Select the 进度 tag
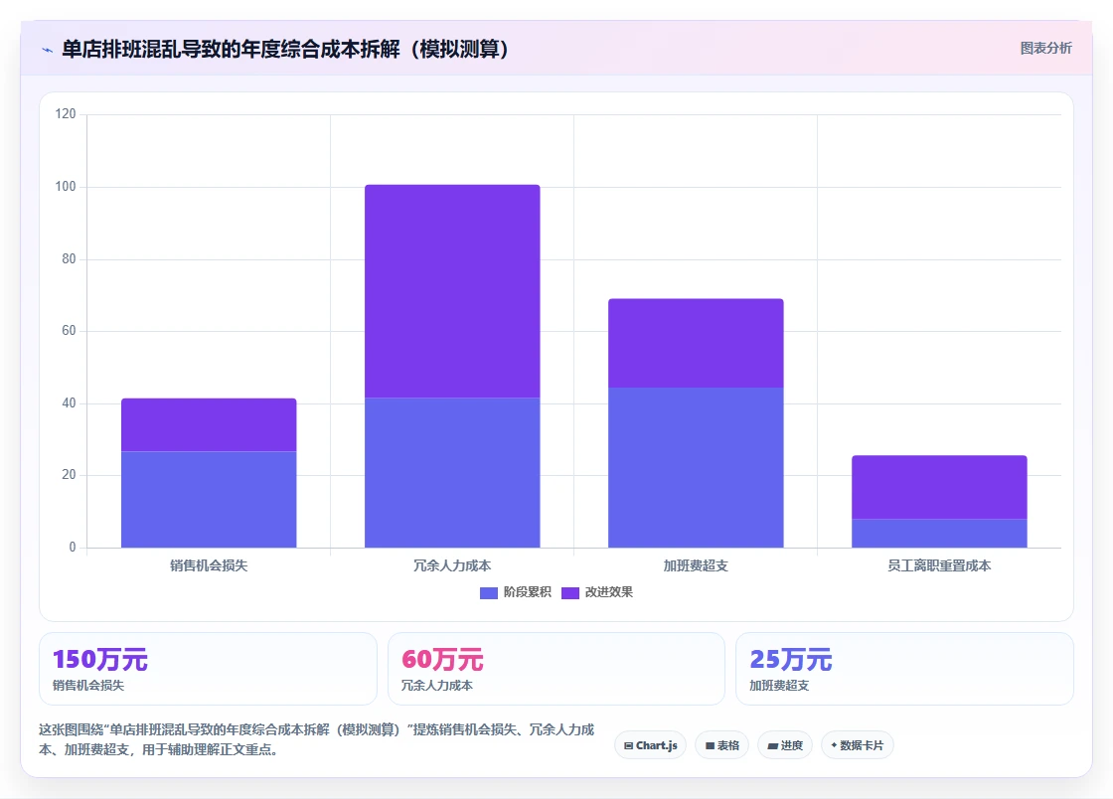Screen dimensions: 1113x799 click(x=785, y=745)
